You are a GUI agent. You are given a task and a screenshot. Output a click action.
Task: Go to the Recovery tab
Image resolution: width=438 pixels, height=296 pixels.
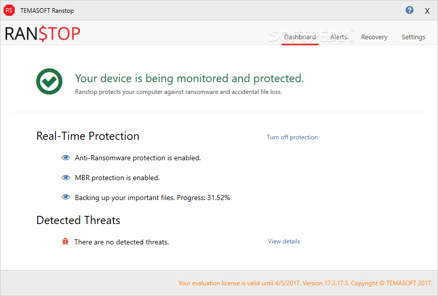click(x=374, y=37)
